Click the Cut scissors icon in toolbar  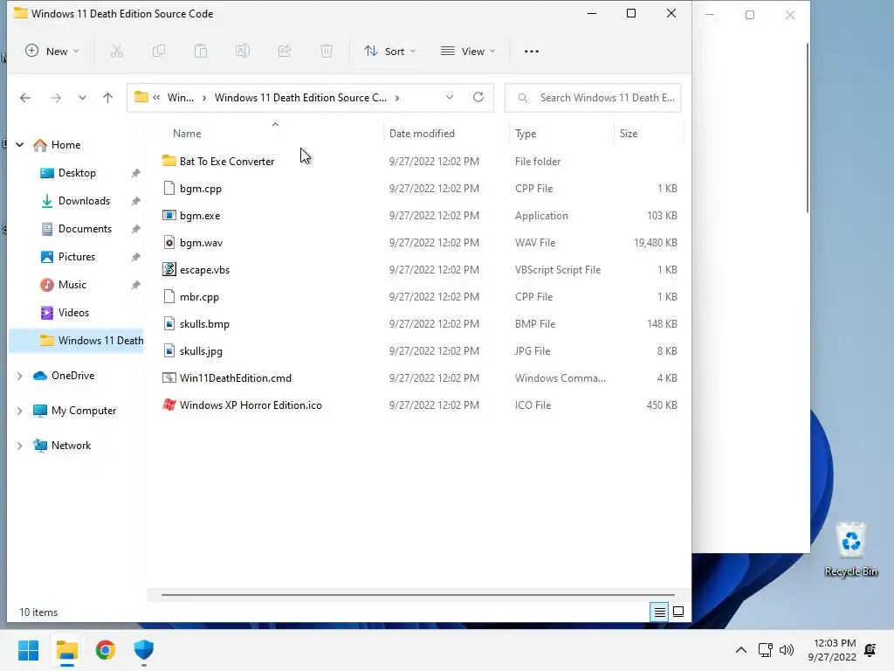[x=117, y=52]
